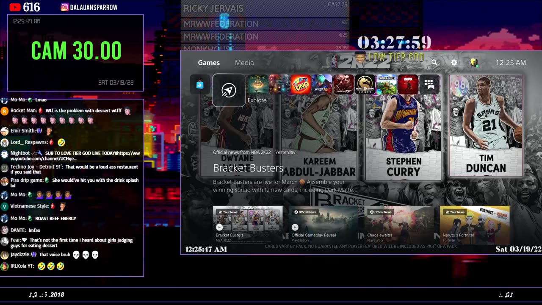Launch the Elden Ring game icon
This screenshot has width=542, height=305.
[258, 84]
